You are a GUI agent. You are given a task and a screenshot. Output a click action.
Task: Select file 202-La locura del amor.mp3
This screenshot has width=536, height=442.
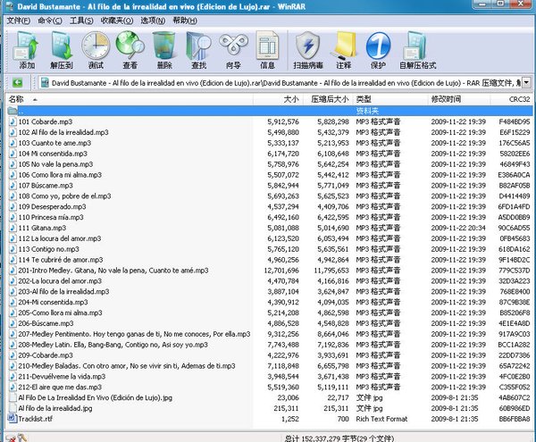pyautogui.click(x=60, y=280)
